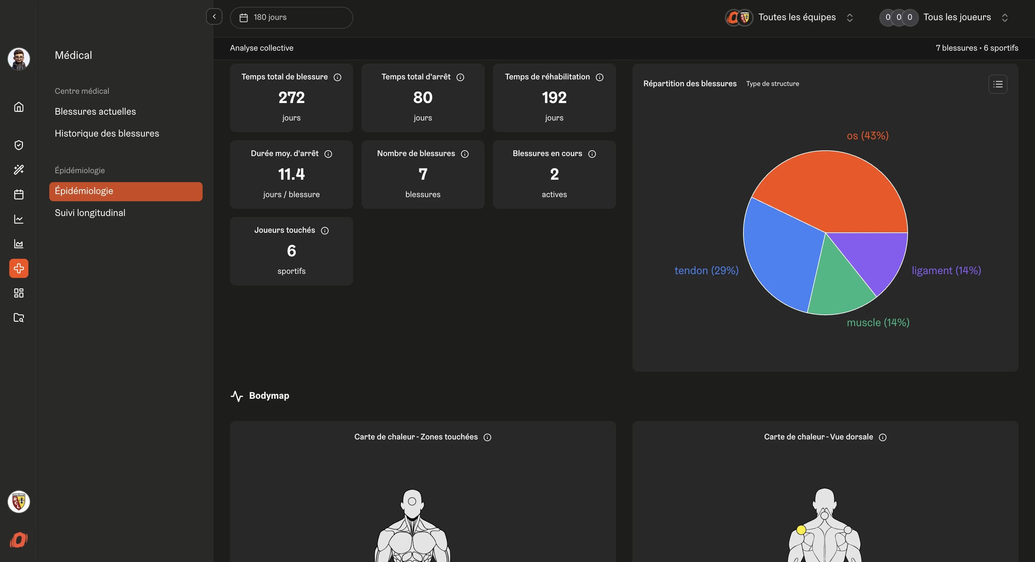Viewport: 1035px width, 562px height.
Task: Show info for Blessures en cours
Action: click(592, 154)
